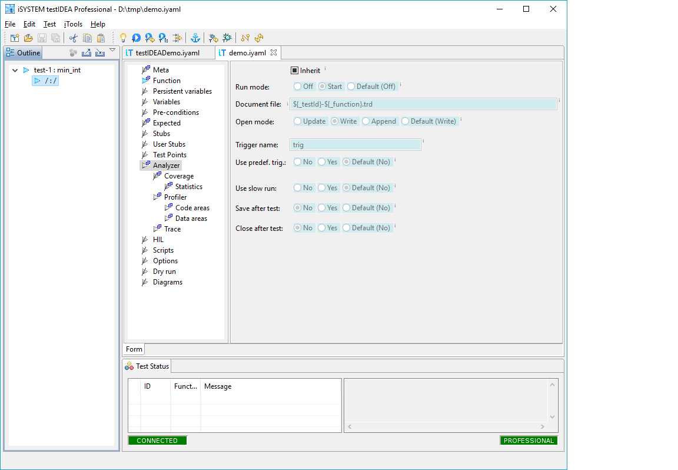The height and width of the screenshot is (470, 678).
Task: Click the blue Run test icon
Action: pos(136,38)
